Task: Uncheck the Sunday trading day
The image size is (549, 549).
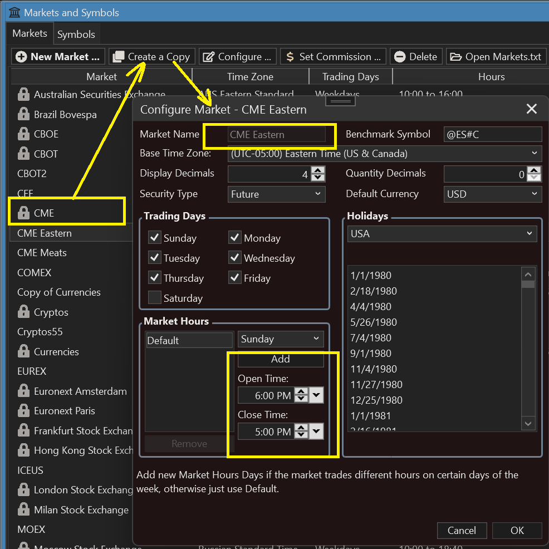Action: tap(154, 237)
